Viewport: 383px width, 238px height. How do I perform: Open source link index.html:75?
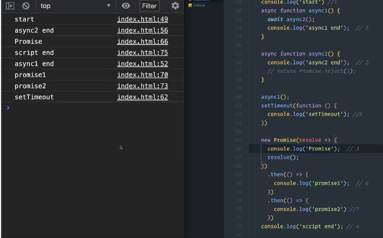point(143,53)
